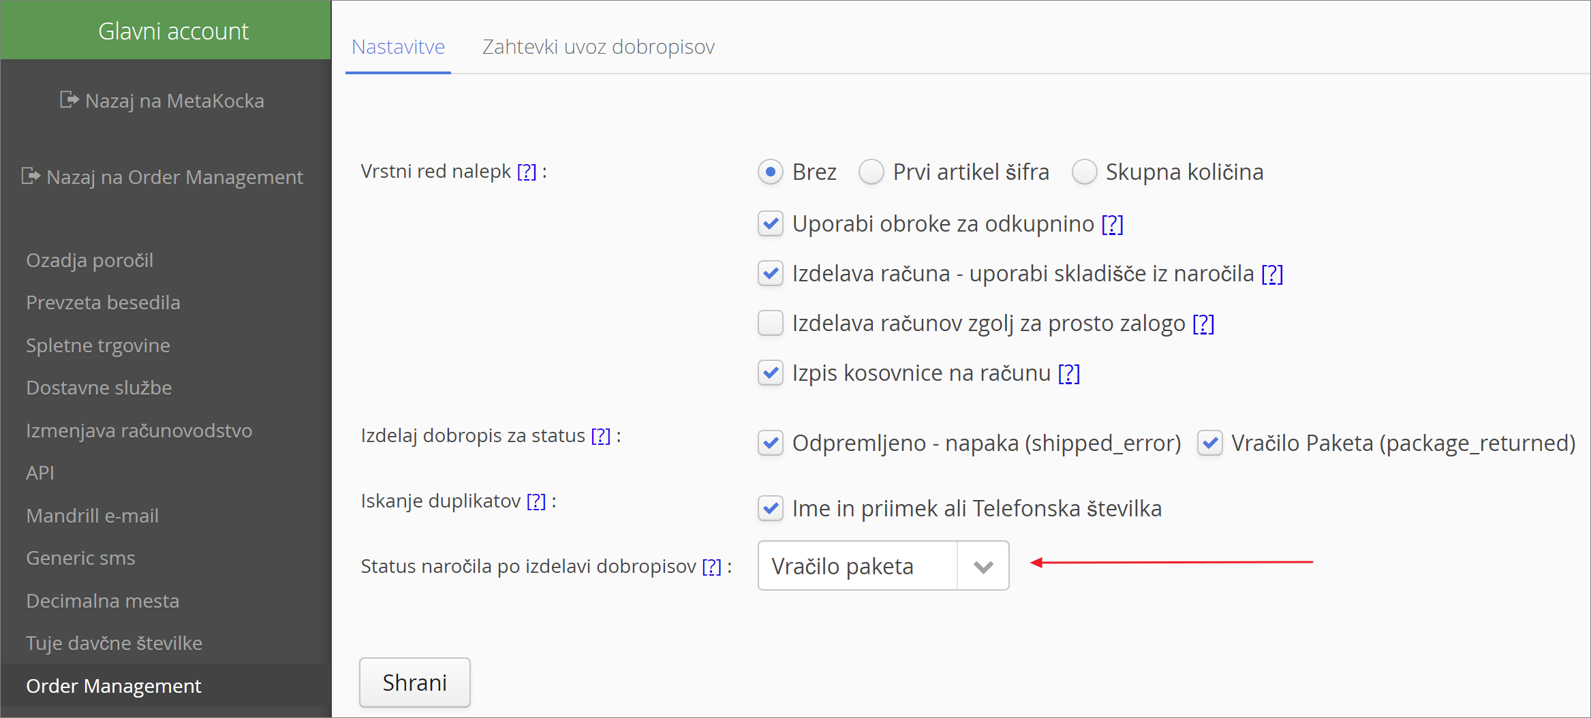Screen dimensions: 1591x718
Task: Uncheck Izdelava računa uporabi skladišče iz naročila
Action: 771,273
